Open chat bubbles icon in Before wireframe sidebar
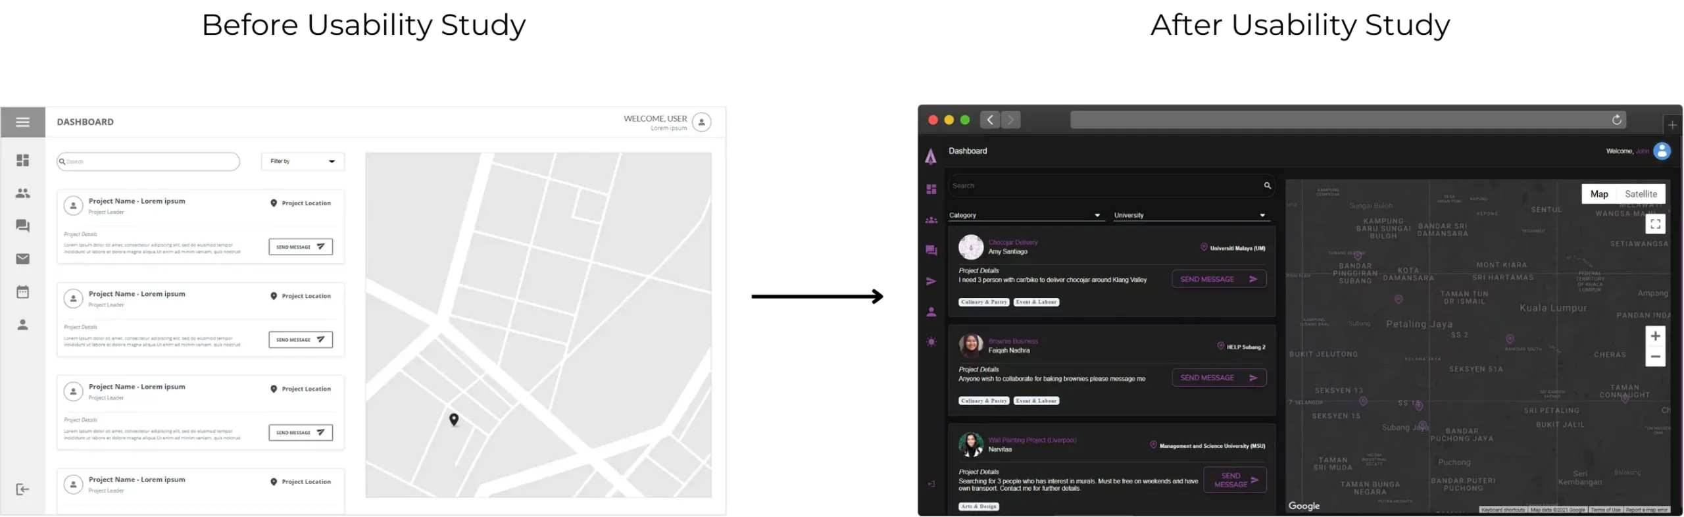Image resolution: width=1684 pixels, height=517 pixels. pyautogui.click(x=22, y=226)
